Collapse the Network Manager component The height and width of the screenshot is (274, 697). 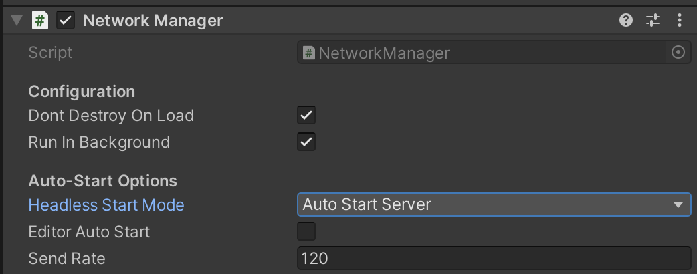click(17, 21)
